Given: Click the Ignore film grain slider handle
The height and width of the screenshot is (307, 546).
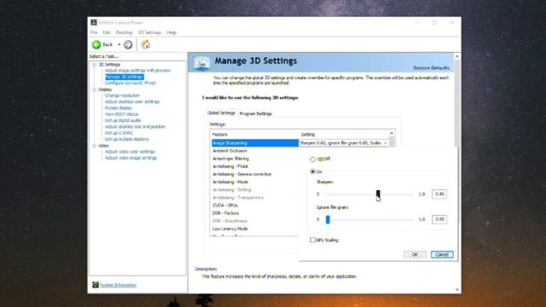Looking at the screenshot, I should 328,219.
